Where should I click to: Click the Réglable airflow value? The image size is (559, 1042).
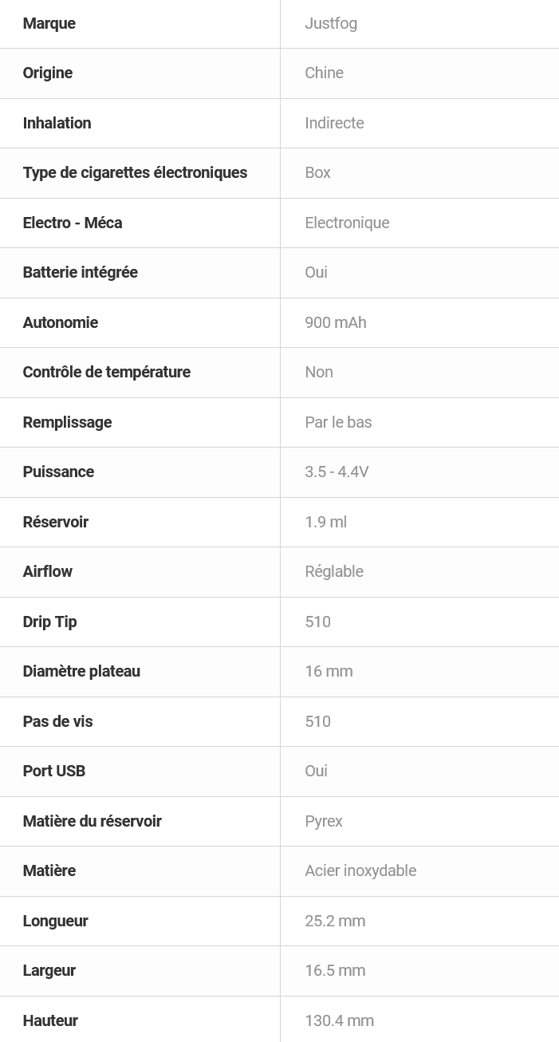[334, 571]
